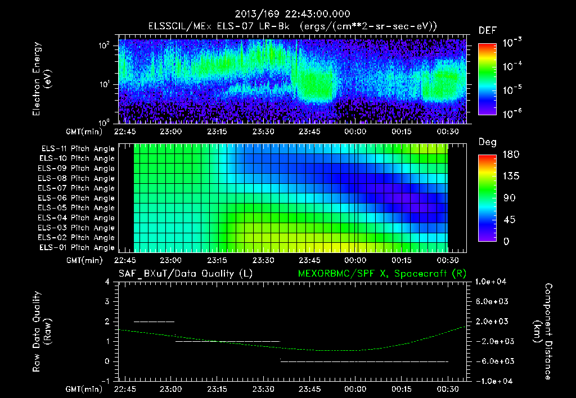Click the data quality line at level 2
Image resolution: width=576 pixels, height=398 pixels.
coord(154,322)
